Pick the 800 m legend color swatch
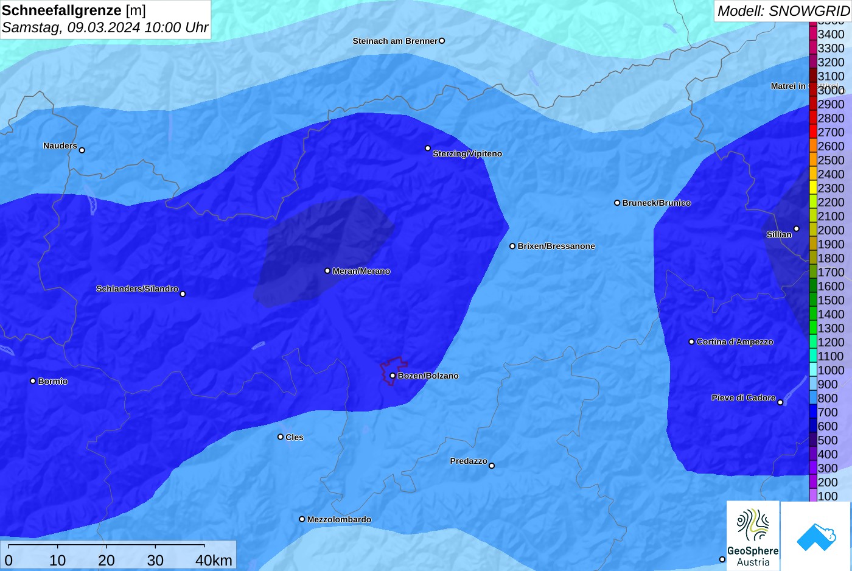 (x=813, y=398)
